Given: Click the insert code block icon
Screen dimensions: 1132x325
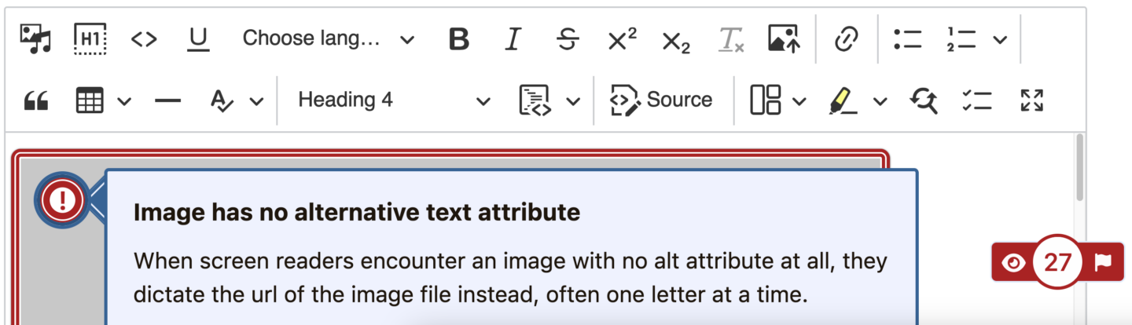Looking at the screenshot, I should point(534,100).
